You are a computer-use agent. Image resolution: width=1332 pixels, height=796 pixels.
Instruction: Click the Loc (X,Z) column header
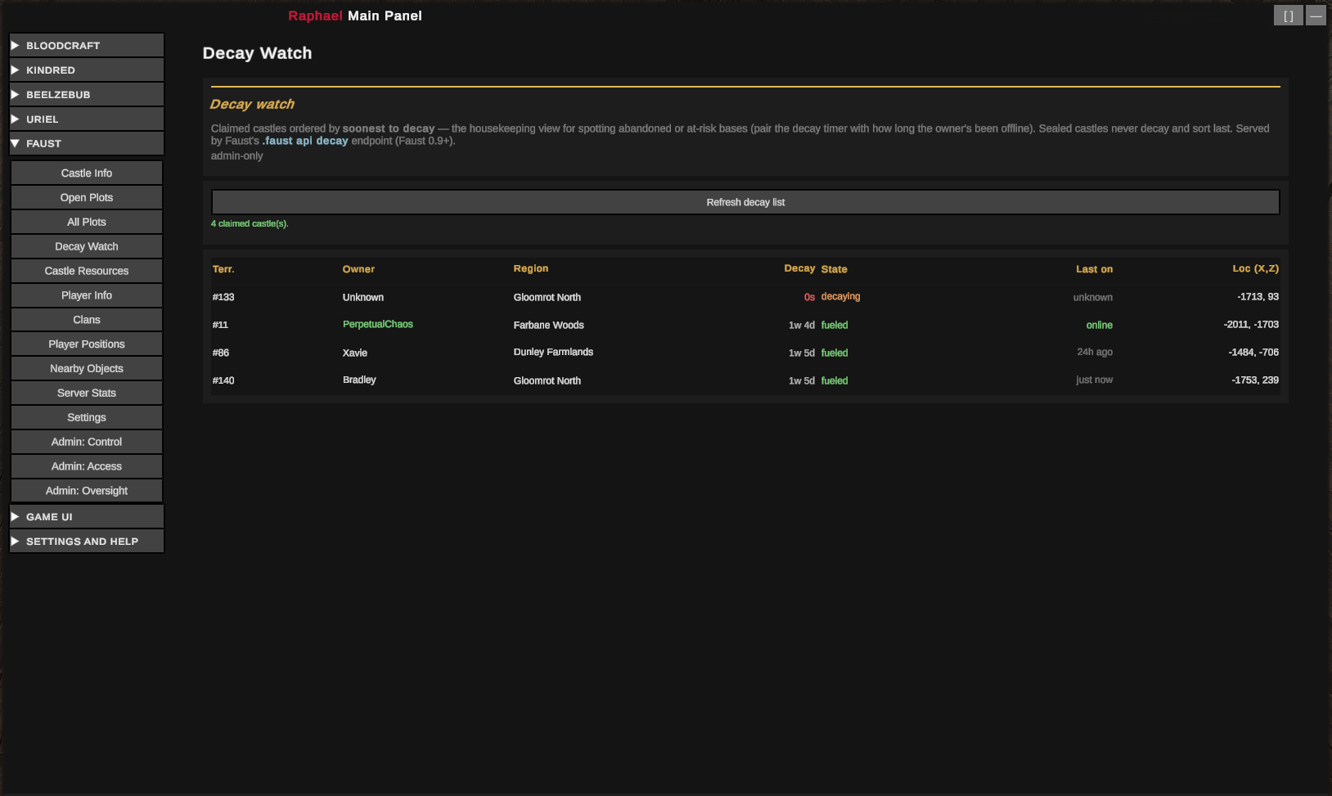(x=1255, y=268)
